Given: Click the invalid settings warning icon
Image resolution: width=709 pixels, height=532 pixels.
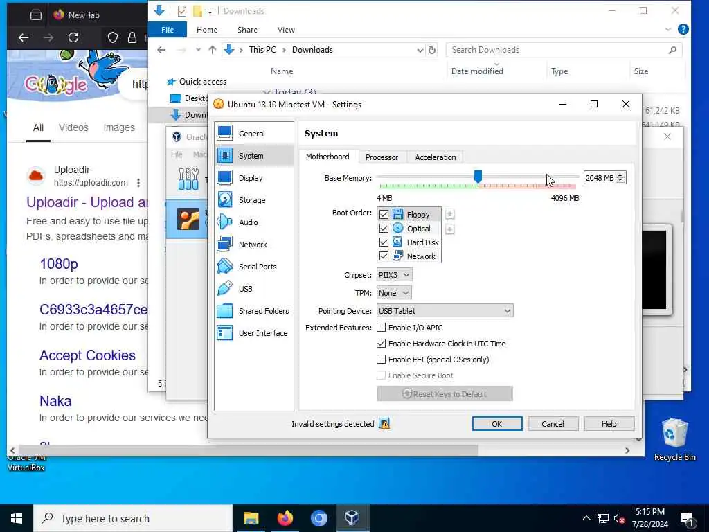Looking at the screenshot, I should (x=384, y=424).
